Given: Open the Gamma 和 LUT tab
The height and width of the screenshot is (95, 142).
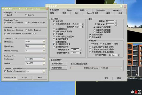Looking at the screenshot, I should (x=92, y=13).
